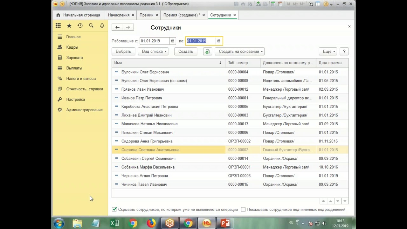
Task: Open Excel from the taskbar
Action: (114, 223)
